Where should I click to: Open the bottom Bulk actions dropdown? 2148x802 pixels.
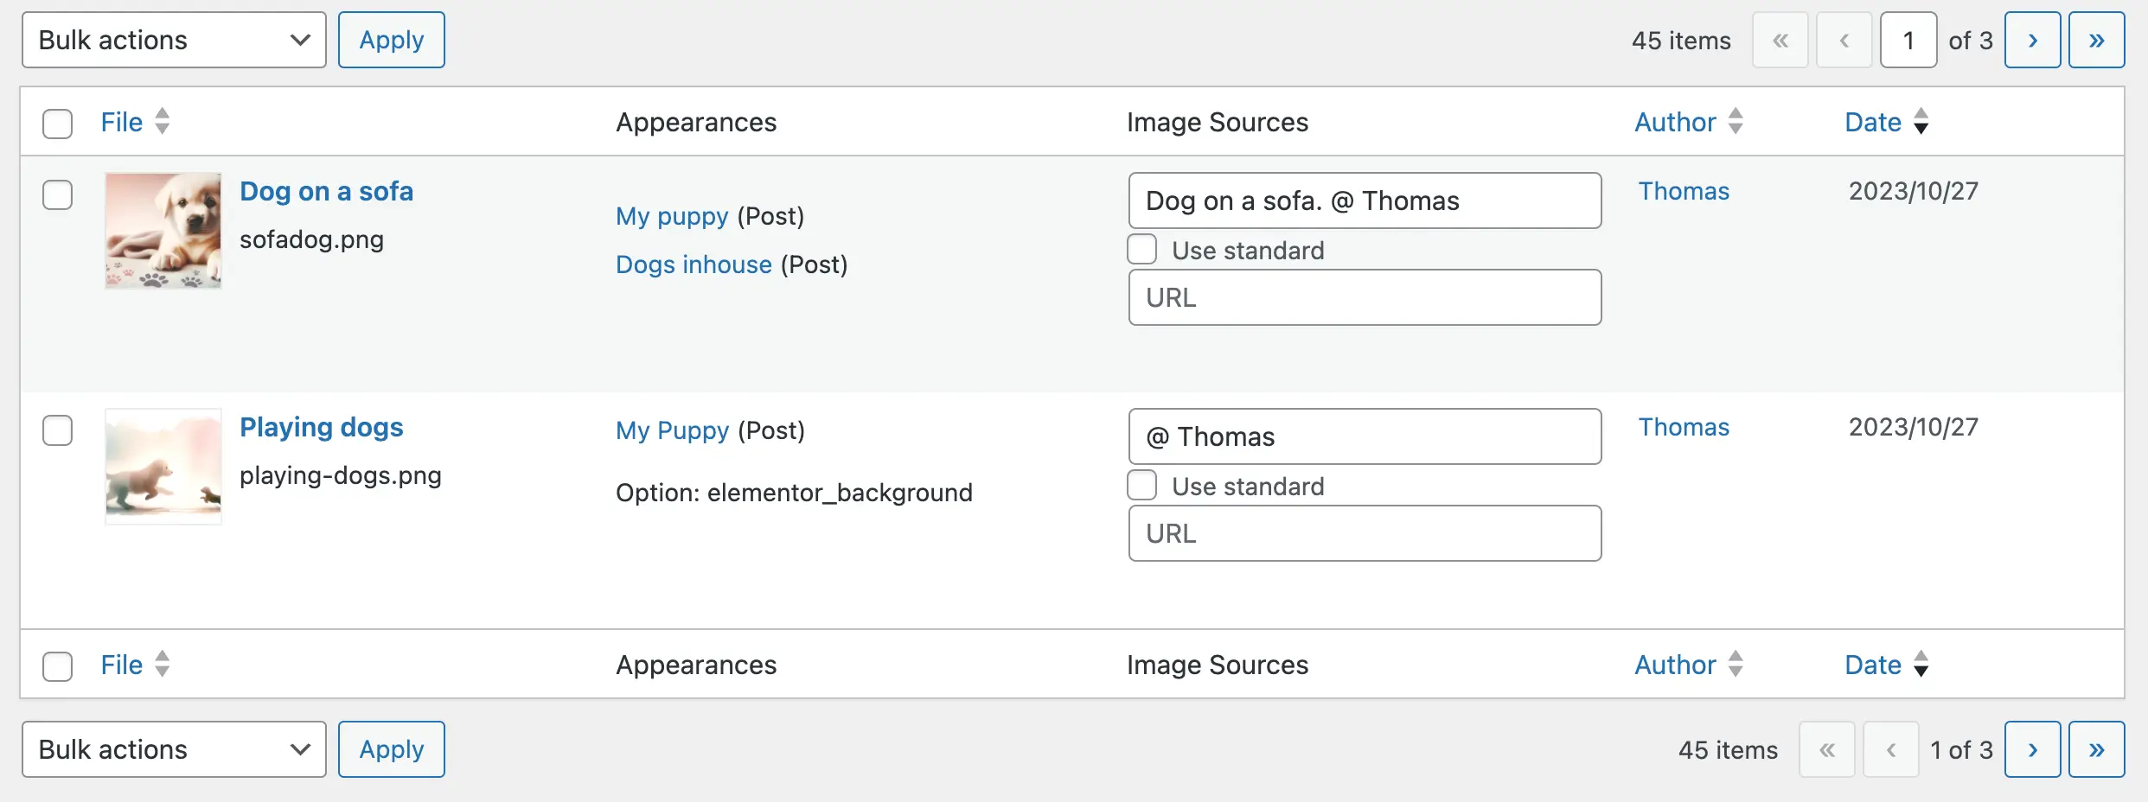pos(174,749)
